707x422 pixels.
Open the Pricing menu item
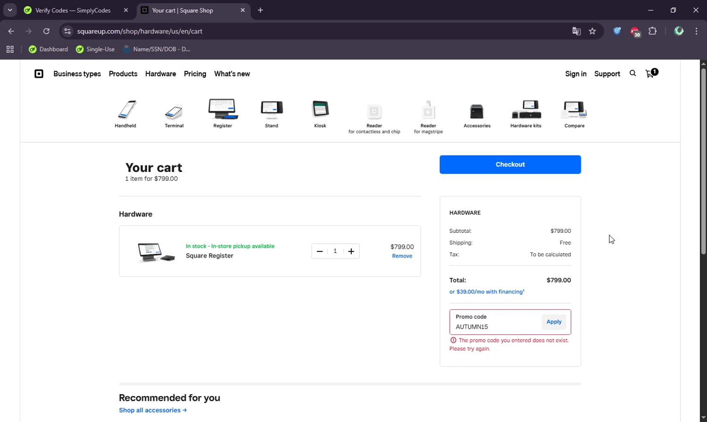click(195, 74)
